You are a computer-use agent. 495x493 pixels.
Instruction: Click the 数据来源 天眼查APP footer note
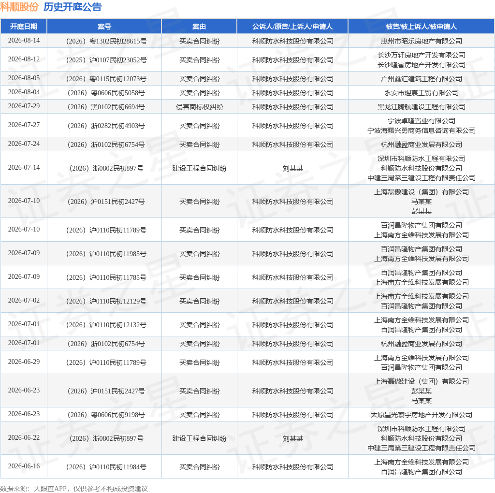74,489
